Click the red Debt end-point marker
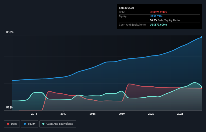The height and width of the screenshot is (132, 206). tap(202, 88)
